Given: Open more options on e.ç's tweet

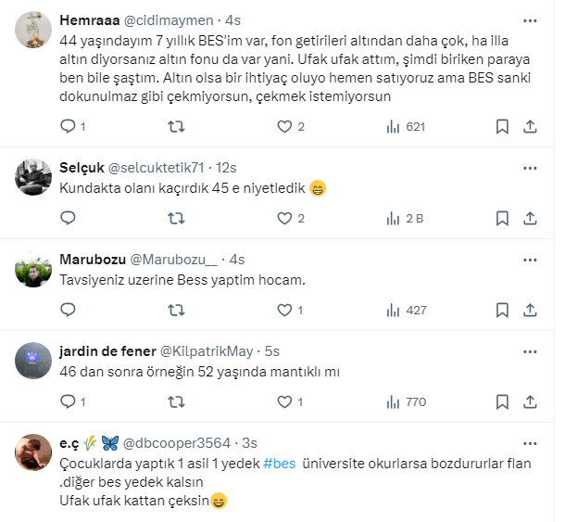Looking at the screenshot, I should [530, 442].
